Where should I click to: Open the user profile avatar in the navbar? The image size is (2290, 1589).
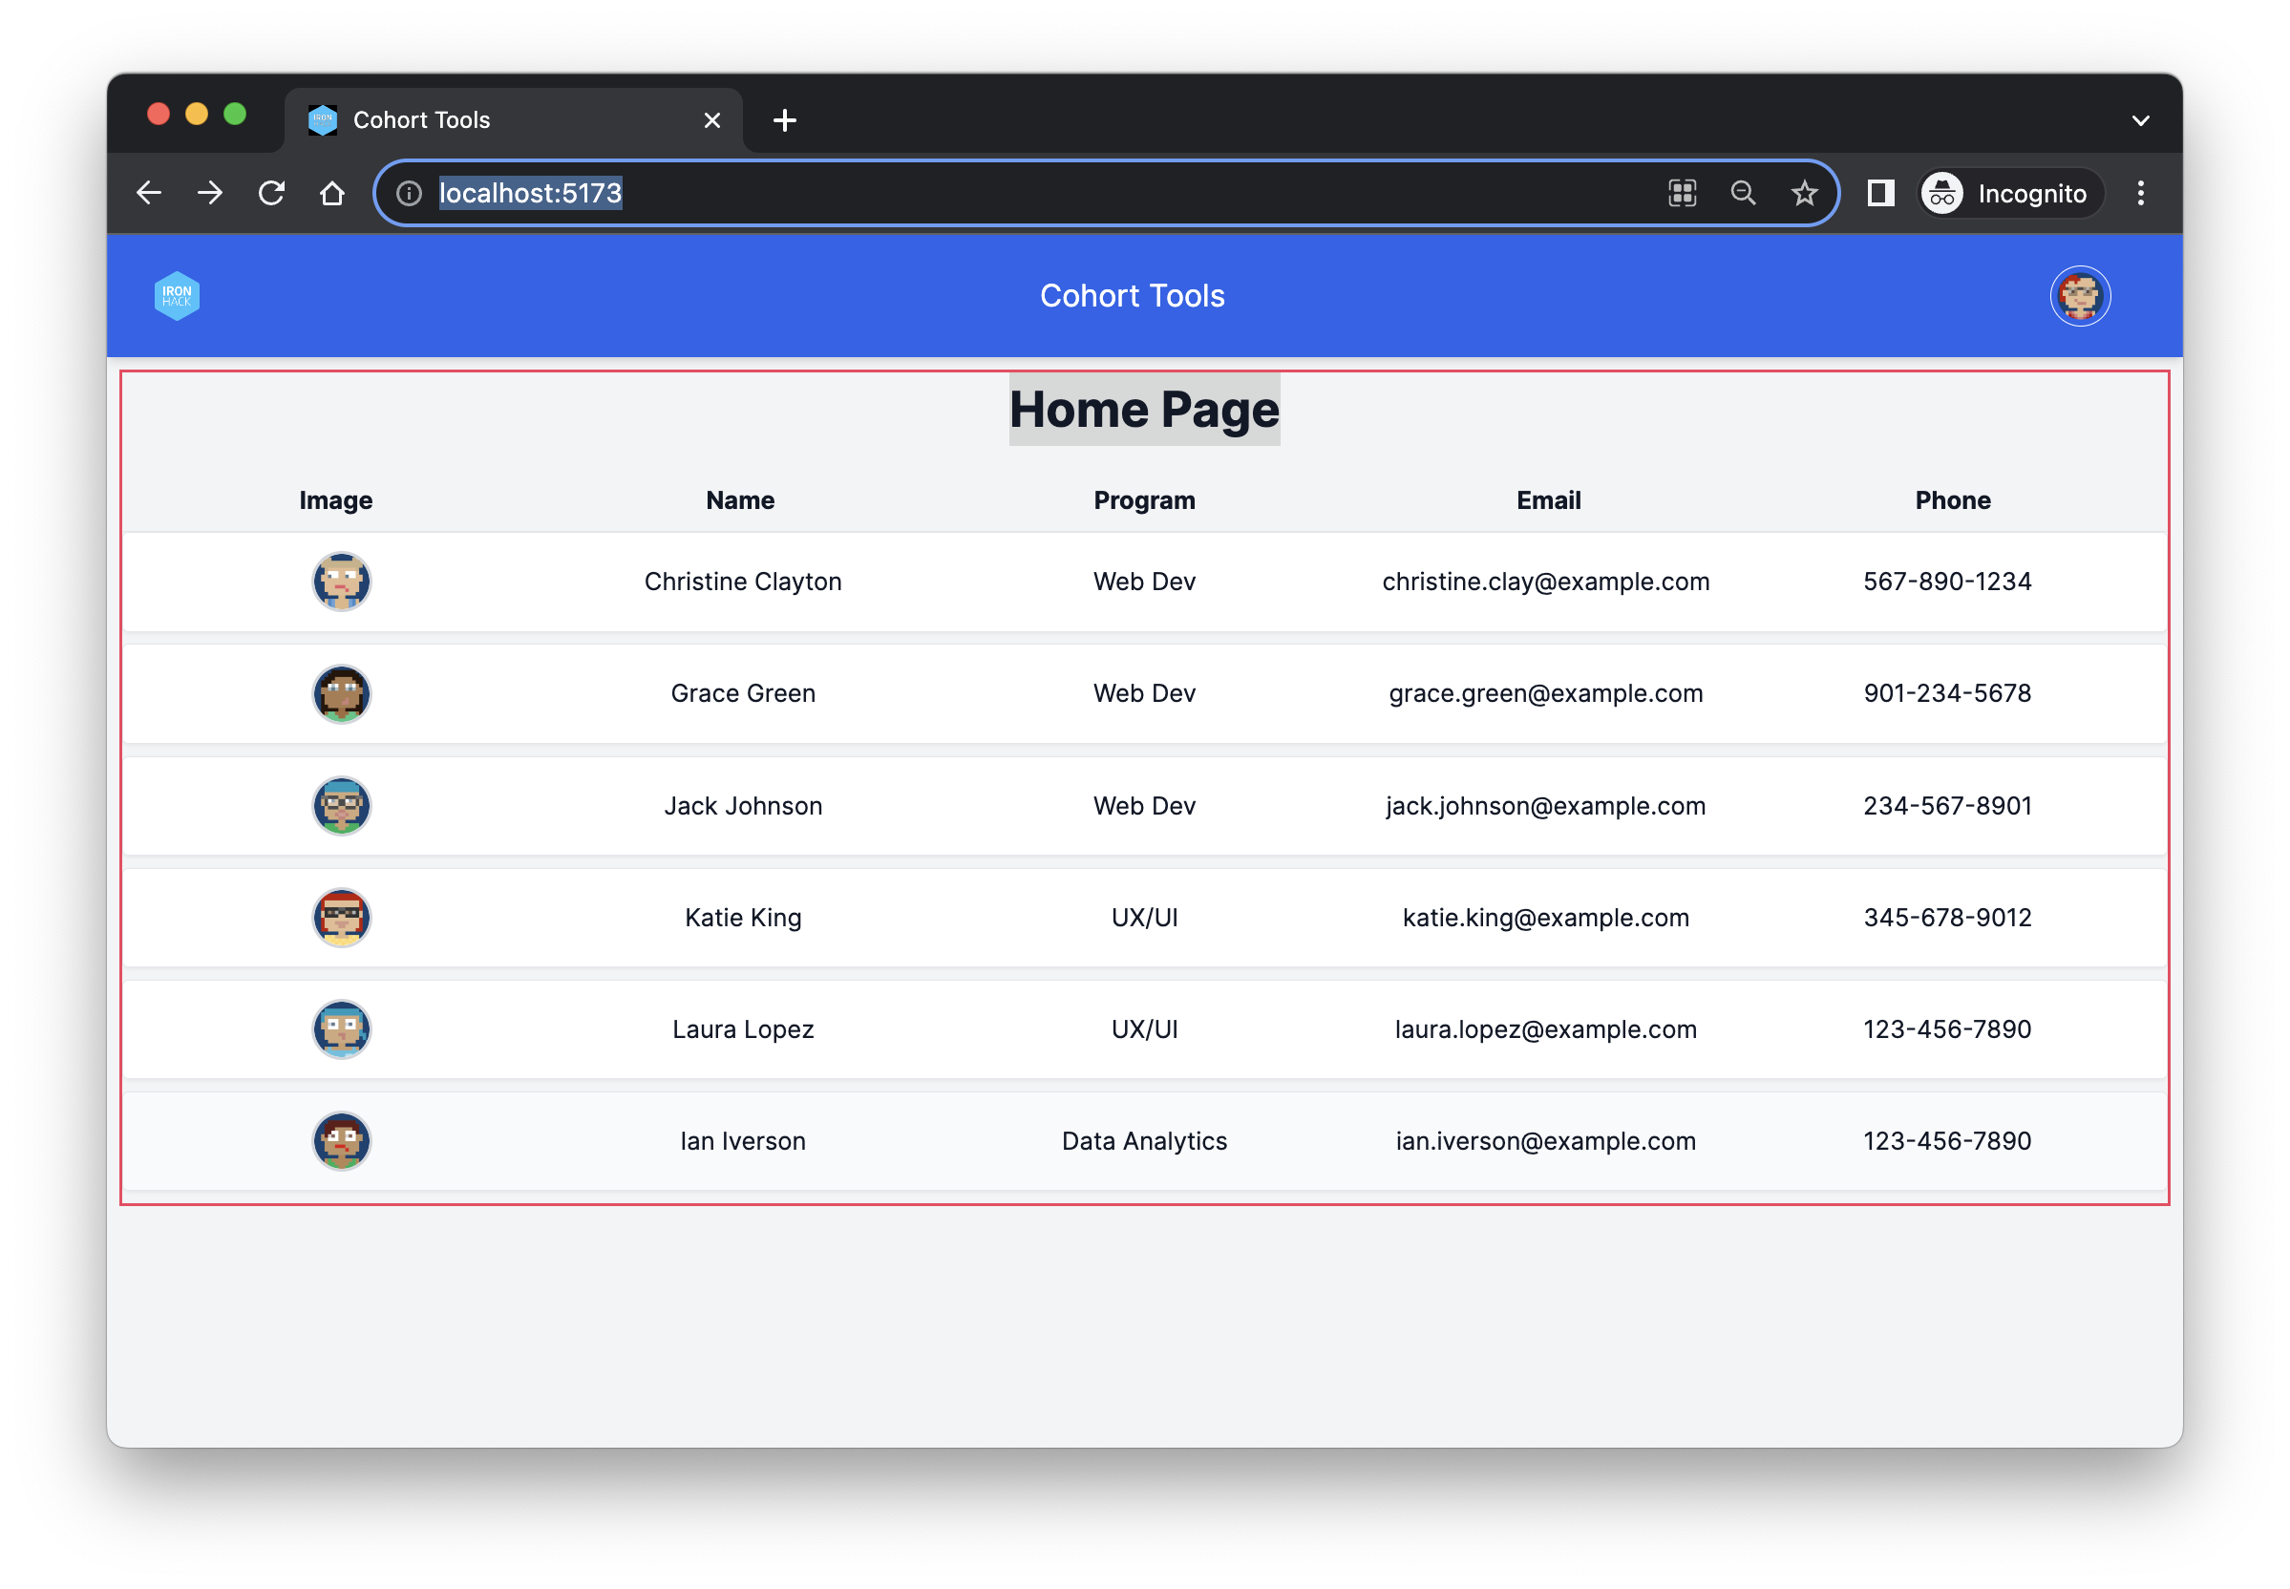(2080, 296)
